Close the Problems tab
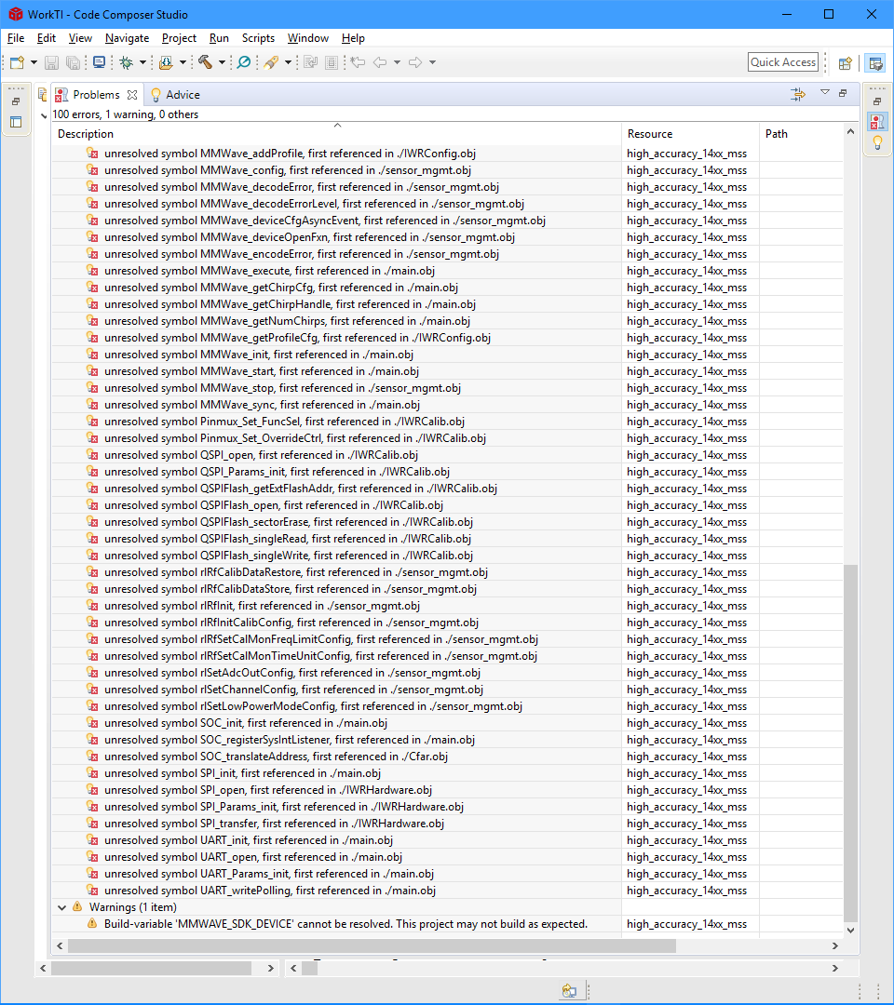This screenshot has width=894, height=1005. pyautogui.click(x=132, y=95)
